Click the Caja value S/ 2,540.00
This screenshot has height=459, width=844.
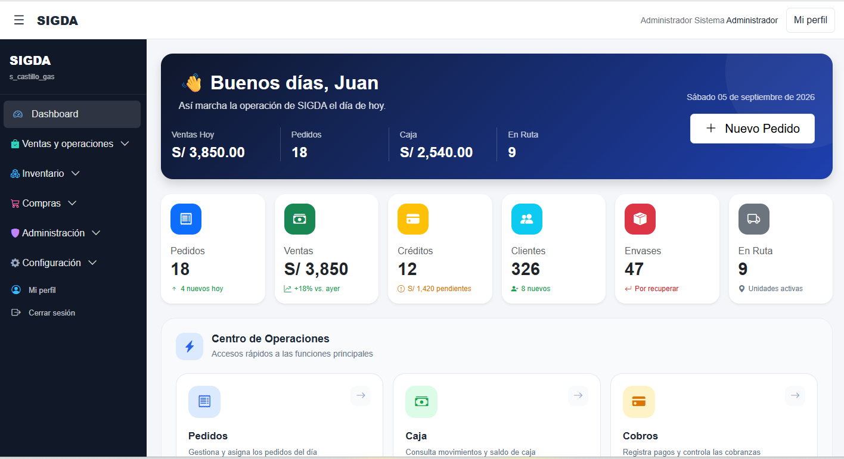click(x=436, y=152)
